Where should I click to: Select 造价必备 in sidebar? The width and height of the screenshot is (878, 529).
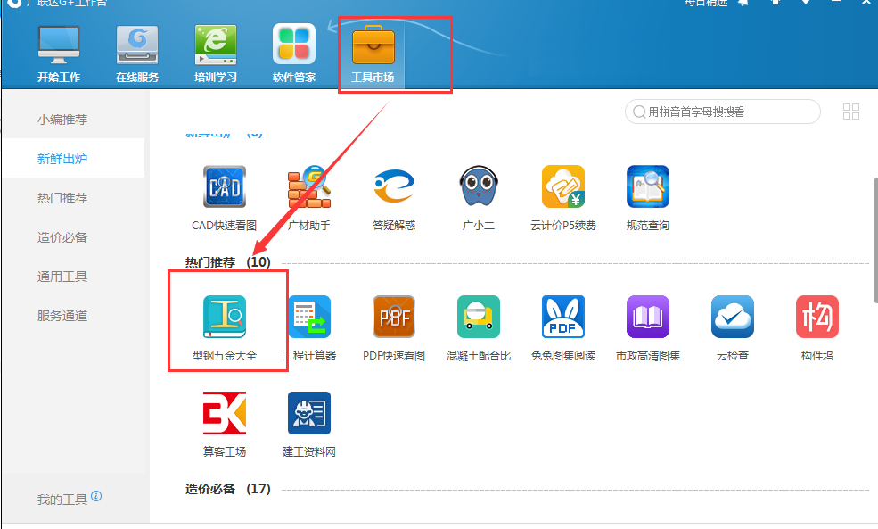click(62, 237)
